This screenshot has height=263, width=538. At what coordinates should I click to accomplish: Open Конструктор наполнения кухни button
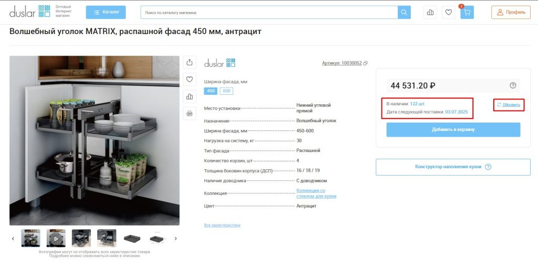[x=453, y=167]
